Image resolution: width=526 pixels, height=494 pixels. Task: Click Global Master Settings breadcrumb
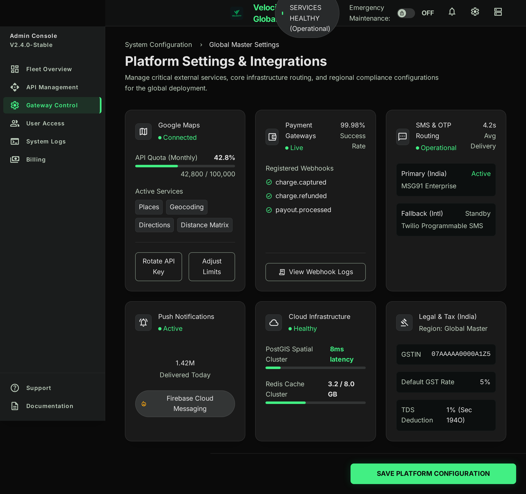coord(244,45)
